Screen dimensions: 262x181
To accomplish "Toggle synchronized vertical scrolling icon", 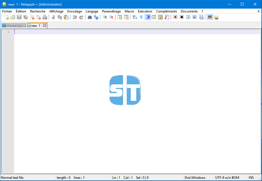I will [x=120, y=17].
